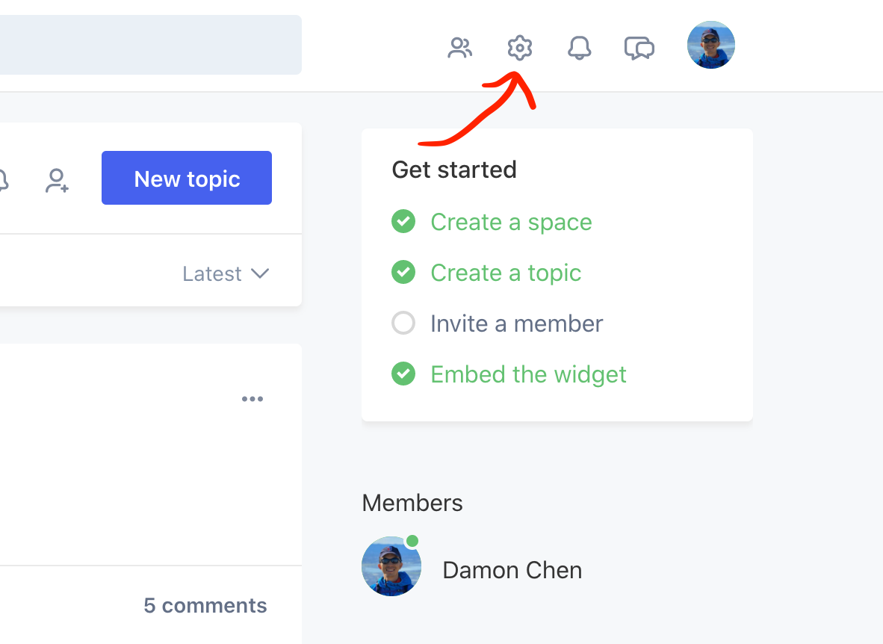Open the three-dot topic options menu
Screen dimensions: 883x644
[252, 399]
